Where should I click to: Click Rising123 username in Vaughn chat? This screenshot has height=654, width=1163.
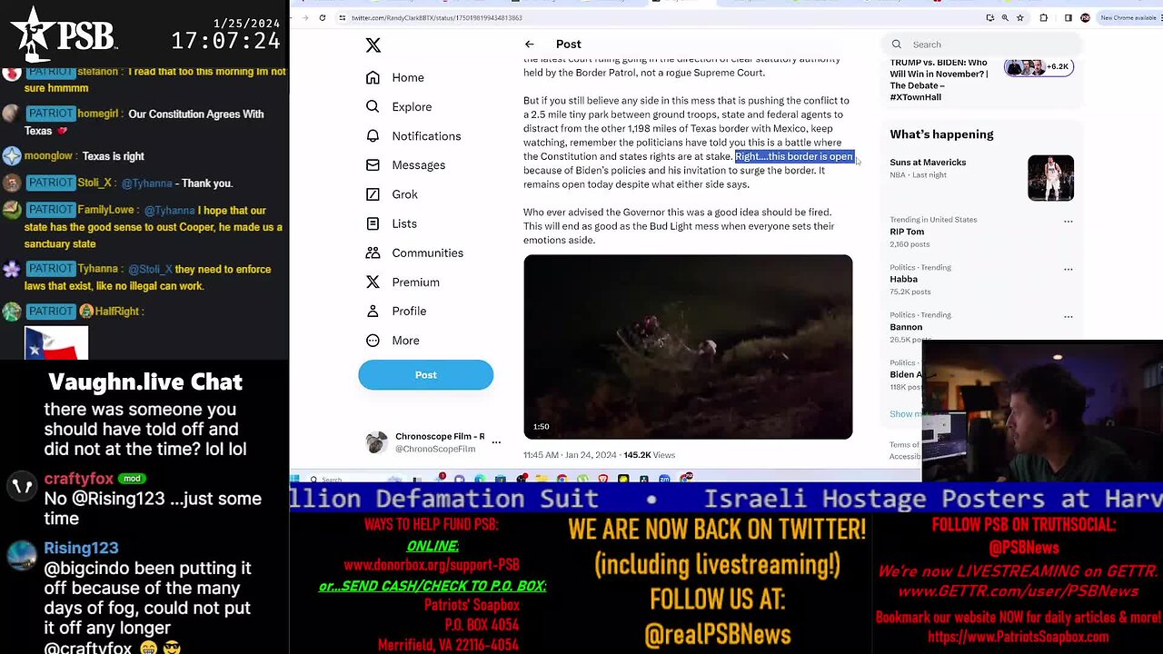[81, 548]
